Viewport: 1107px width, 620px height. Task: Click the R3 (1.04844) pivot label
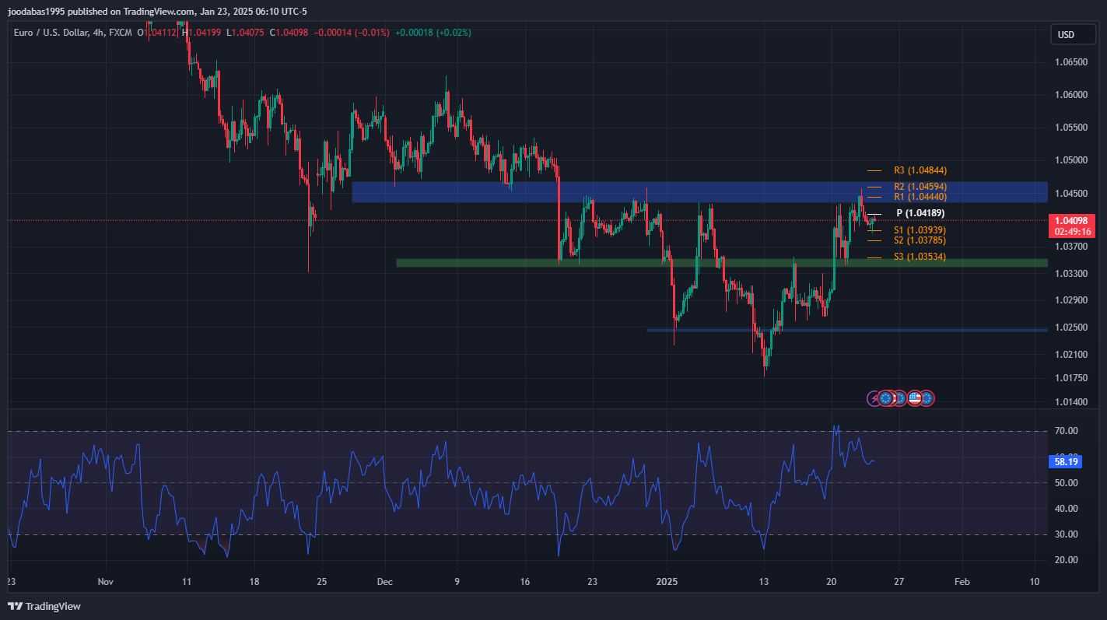point(920,170)
